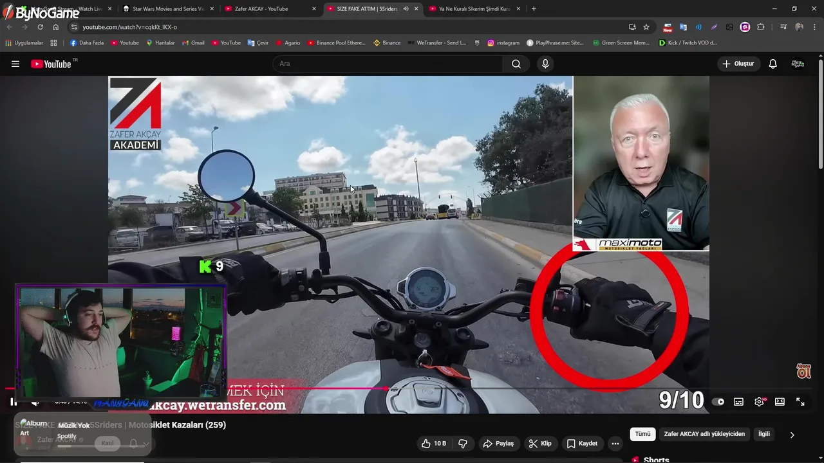Start voice search with the microphone
This screenshot has height=463, width=824.
click(545, 64)
